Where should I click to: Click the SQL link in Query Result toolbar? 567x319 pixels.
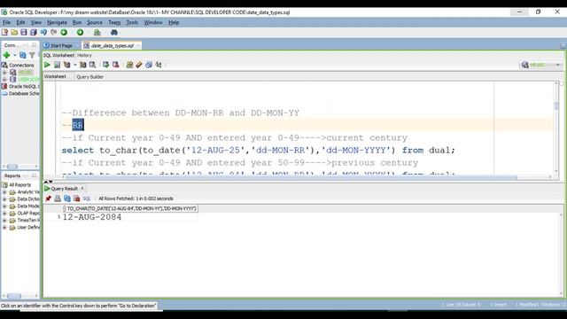[87, 198]
